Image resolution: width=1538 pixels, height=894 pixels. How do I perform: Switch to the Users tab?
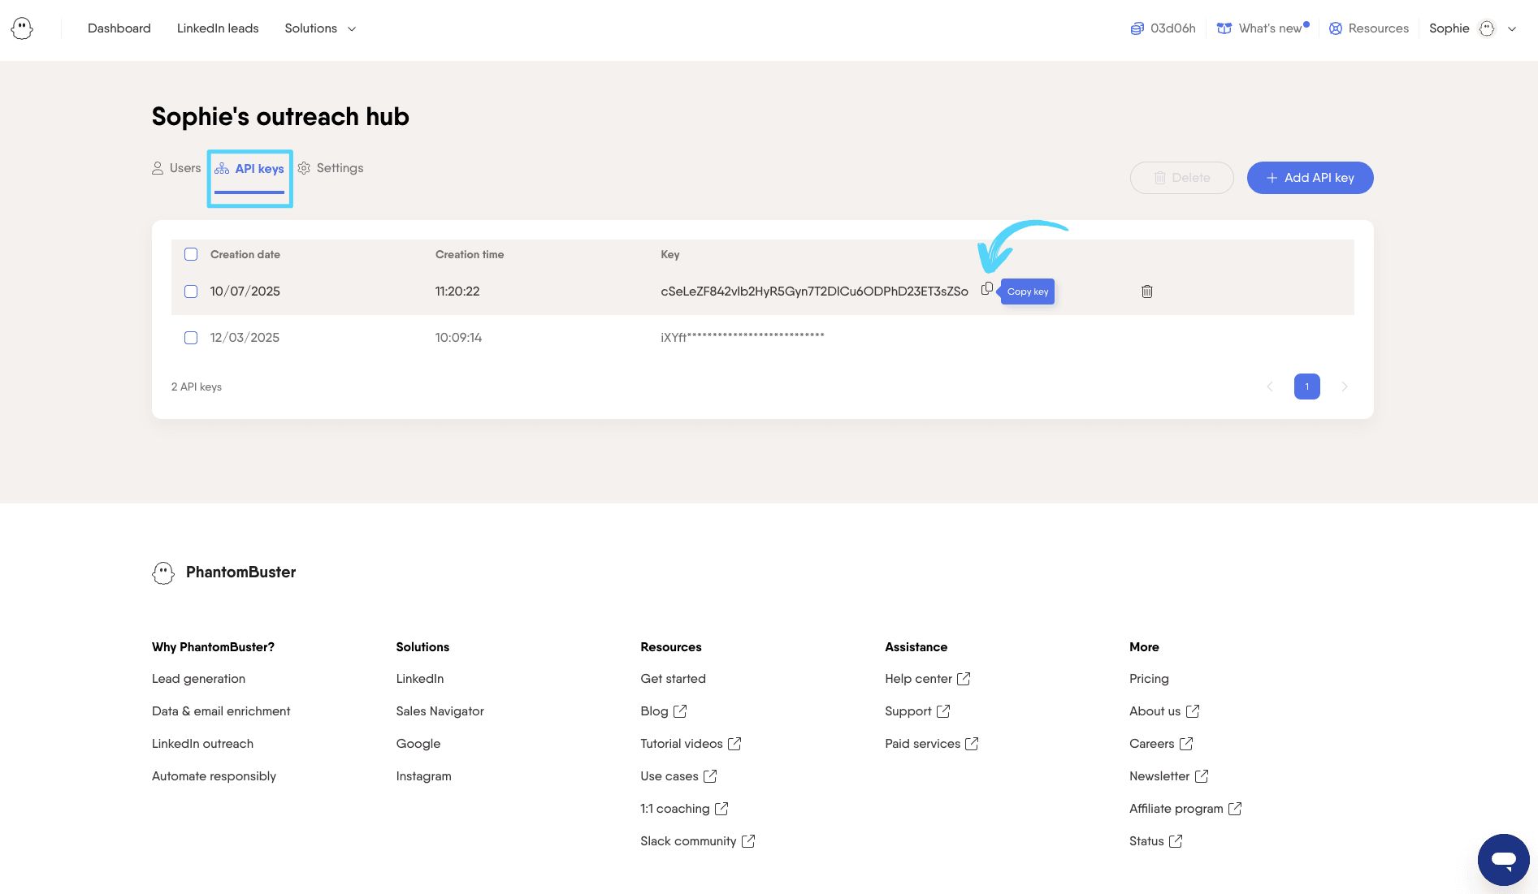click(176, 168)
